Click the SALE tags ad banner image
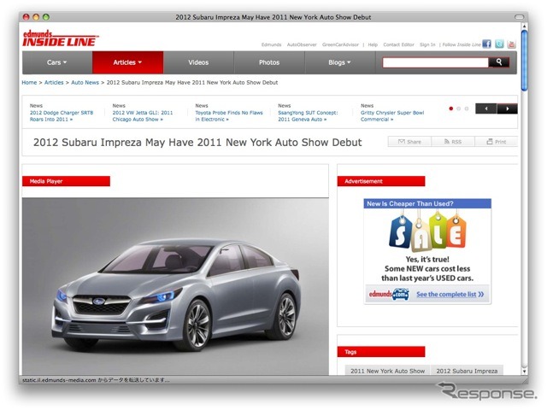 point(427,231)
